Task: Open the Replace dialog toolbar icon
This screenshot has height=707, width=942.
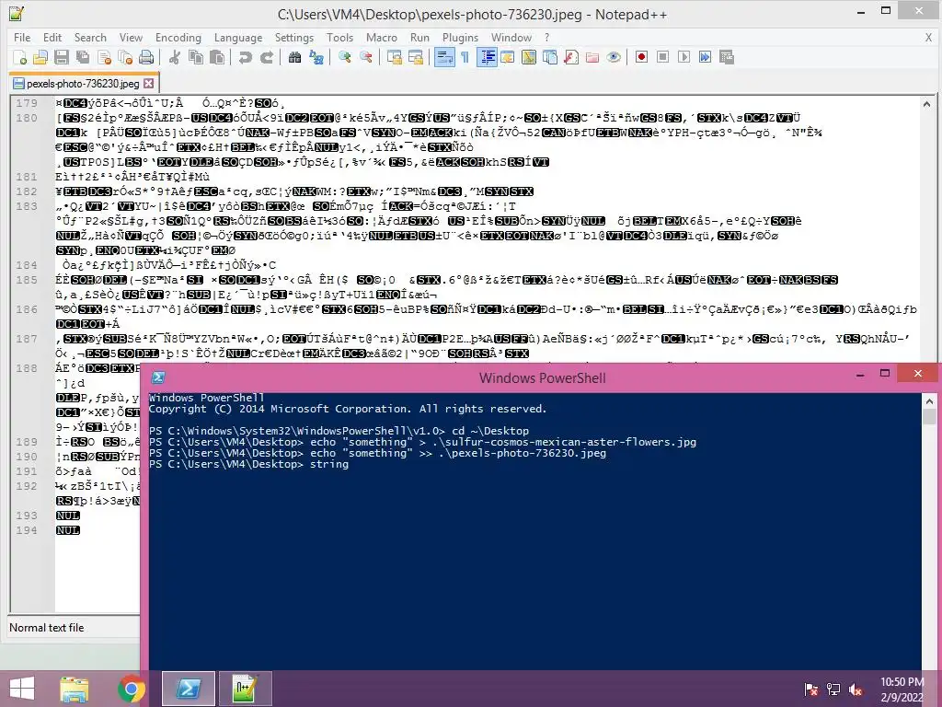Action: coord(316,57)
